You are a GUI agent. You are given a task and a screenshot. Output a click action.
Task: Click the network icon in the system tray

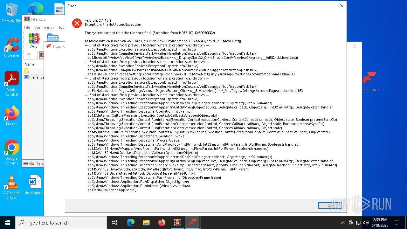[358, 223]
